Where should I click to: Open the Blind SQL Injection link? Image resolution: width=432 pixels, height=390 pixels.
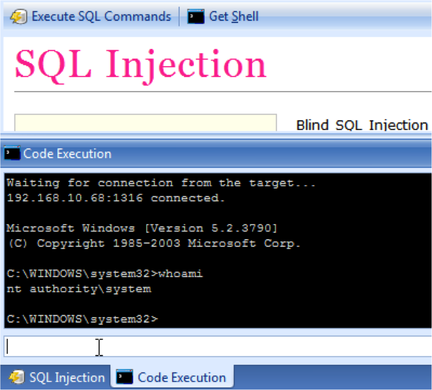pyautogui.click(x=362, y=125)
